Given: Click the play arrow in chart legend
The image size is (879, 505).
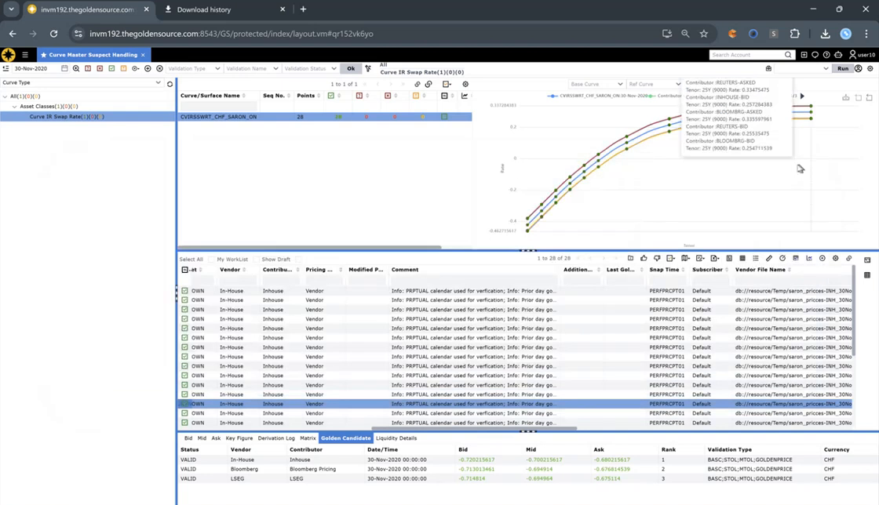Looking at the screenshot, I should point(802,96).
